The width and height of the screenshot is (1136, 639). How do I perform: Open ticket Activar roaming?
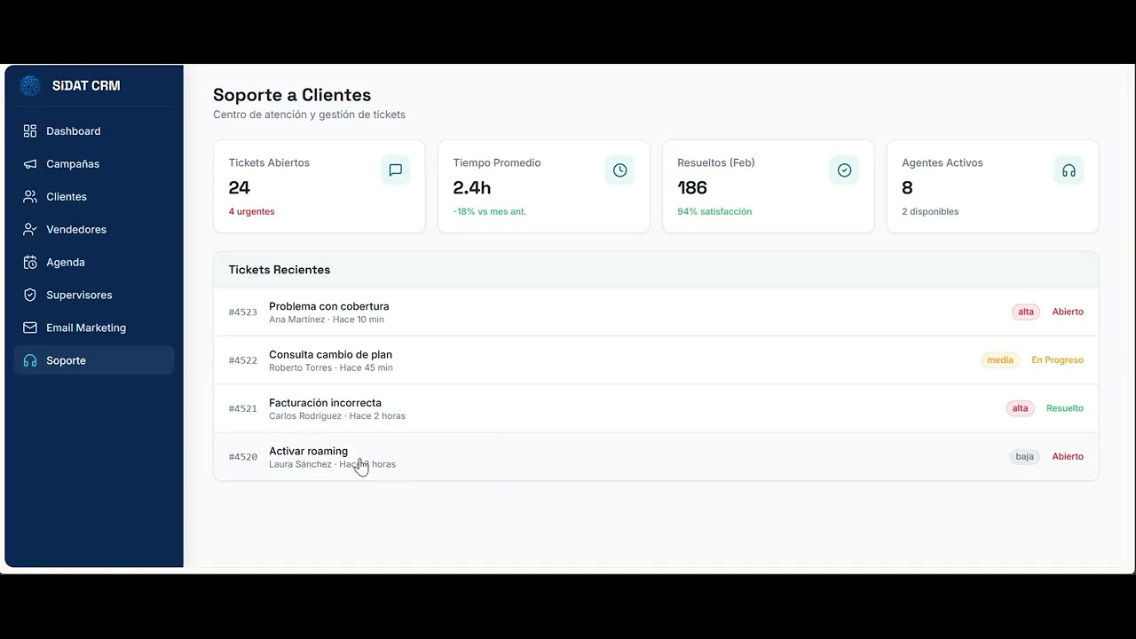coord(656,456)
